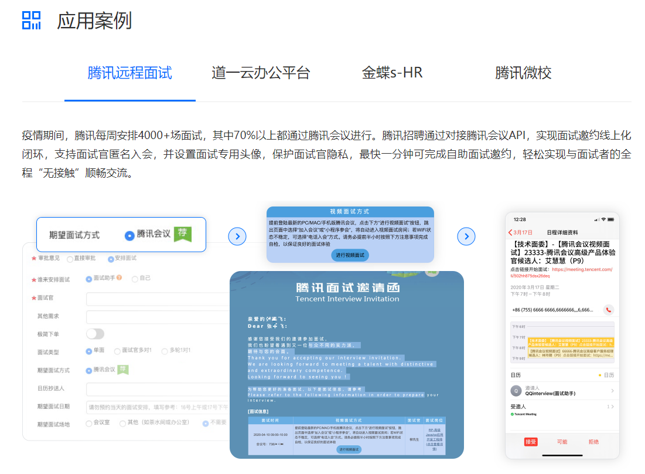This screenshot has height=474, width=645.
Task: Expand the 受邀人 row chevron
Action: 613,407
